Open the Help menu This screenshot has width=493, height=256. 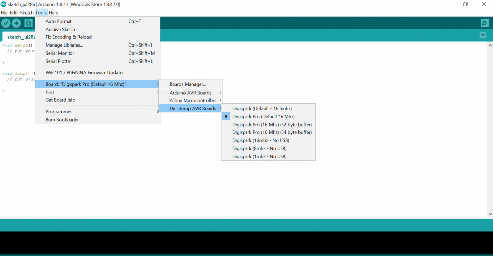pos(53,13)
